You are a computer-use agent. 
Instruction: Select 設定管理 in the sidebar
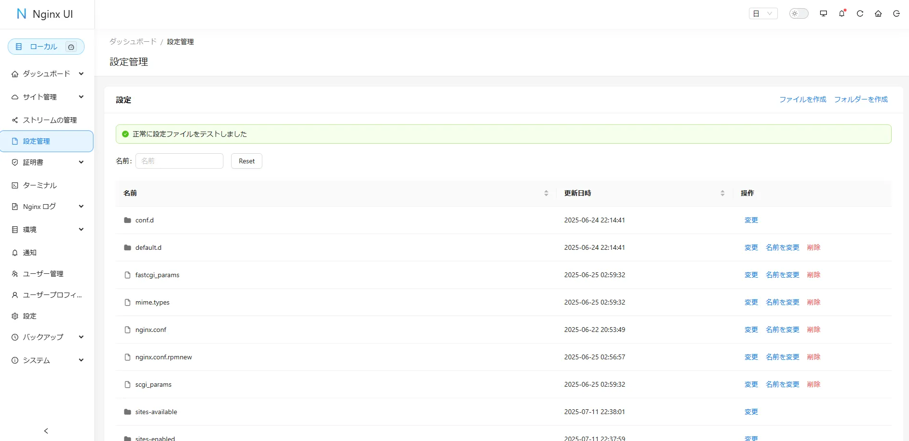tap(47, 141)
